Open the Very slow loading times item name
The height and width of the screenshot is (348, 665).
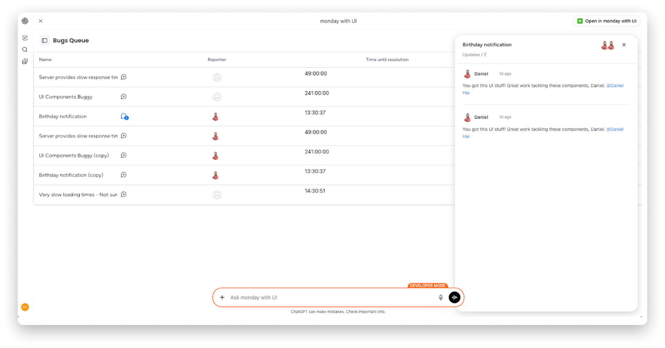[x=78, y=194]
